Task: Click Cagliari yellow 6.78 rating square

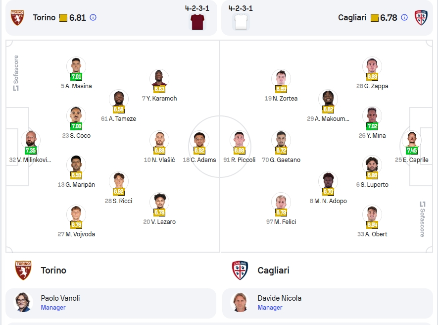Action: tap(374, 18)
